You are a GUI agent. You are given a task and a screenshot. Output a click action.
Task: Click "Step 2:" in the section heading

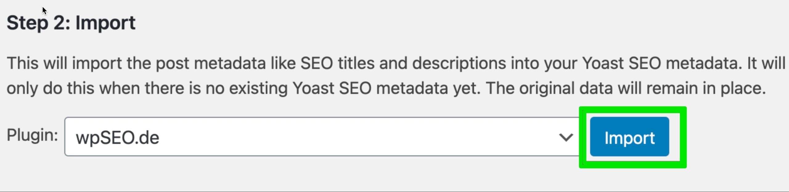point(39,23)
